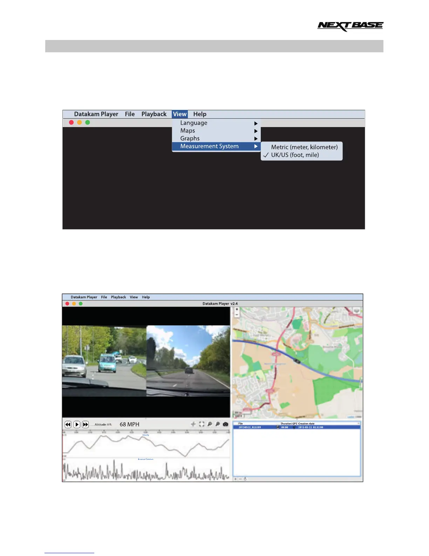
Task: Sort by the Creation date column header
Action: [306, 424]
